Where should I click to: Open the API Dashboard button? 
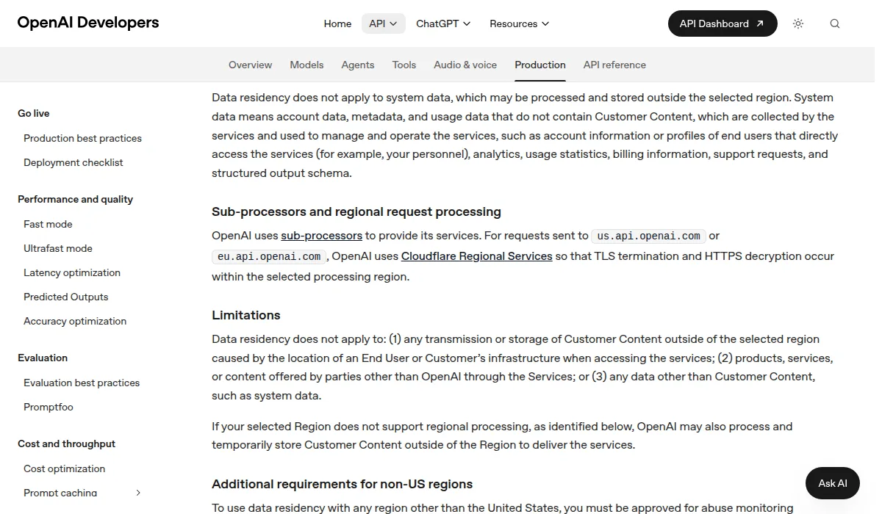tap(723, 23)
